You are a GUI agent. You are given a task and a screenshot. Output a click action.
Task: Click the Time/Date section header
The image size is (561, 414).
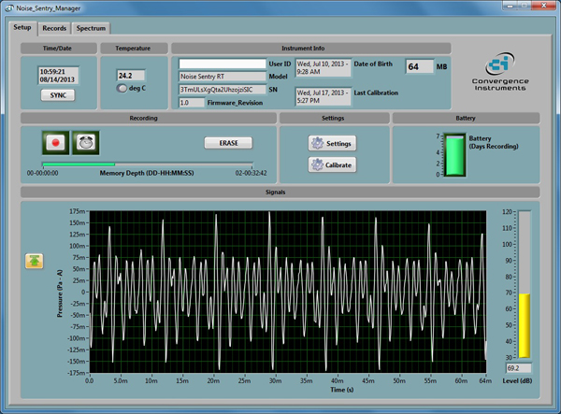point(59,49)
